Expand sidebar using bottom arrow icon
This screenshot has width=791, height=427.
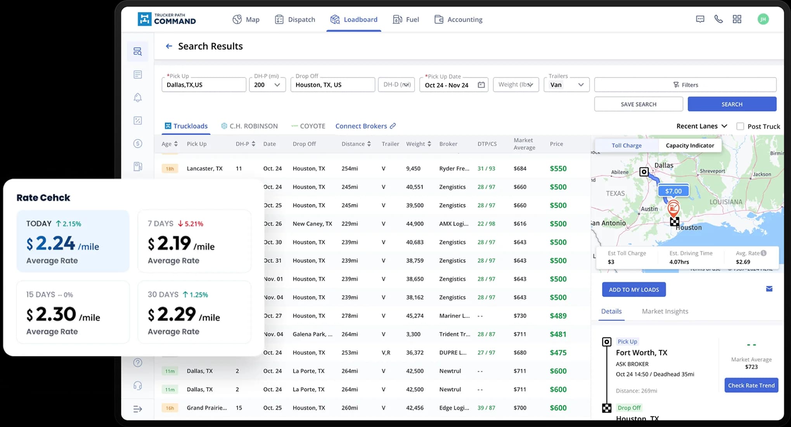(138, 409)
